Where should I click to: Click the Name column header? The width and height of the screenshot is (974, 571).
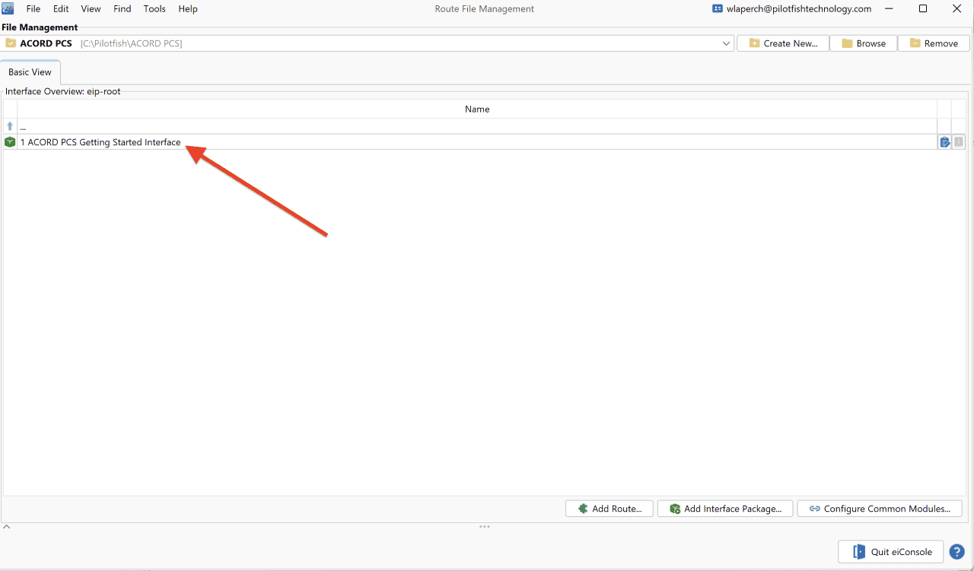[477, 109]
